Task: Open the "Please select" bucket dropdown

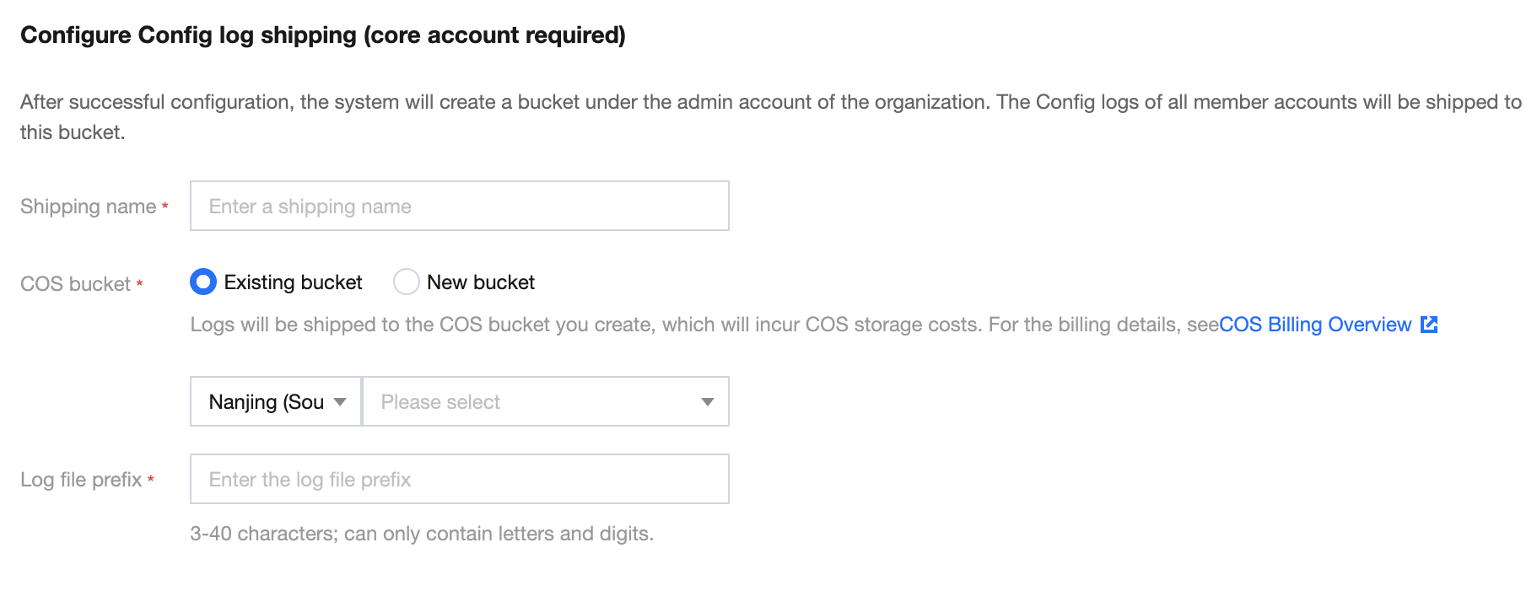Action: pyautogui.click(x=531, y=401)
